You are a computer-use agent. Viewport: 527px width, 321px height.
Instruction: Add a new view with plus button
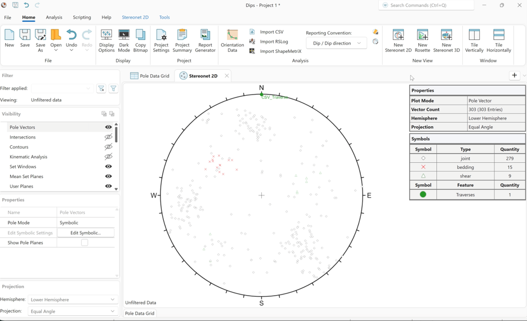[x=514, y=75]
